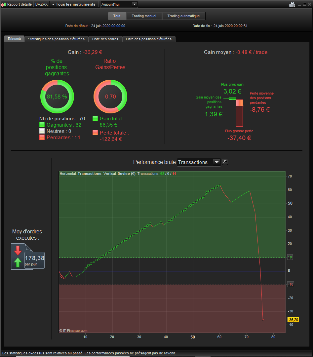The image size is (313, 357).
Task: Click the 0,70 ratio value
Action: [110, 97]
